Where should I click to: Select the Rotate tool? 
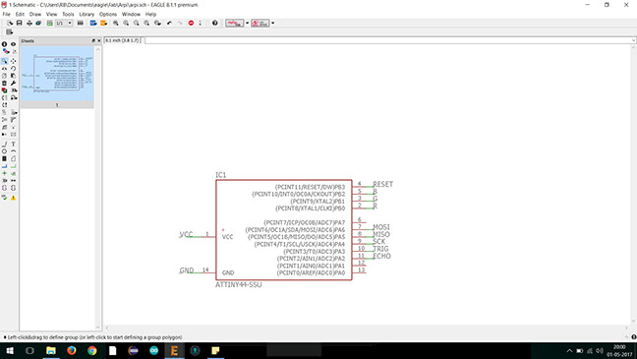[14, 68]
